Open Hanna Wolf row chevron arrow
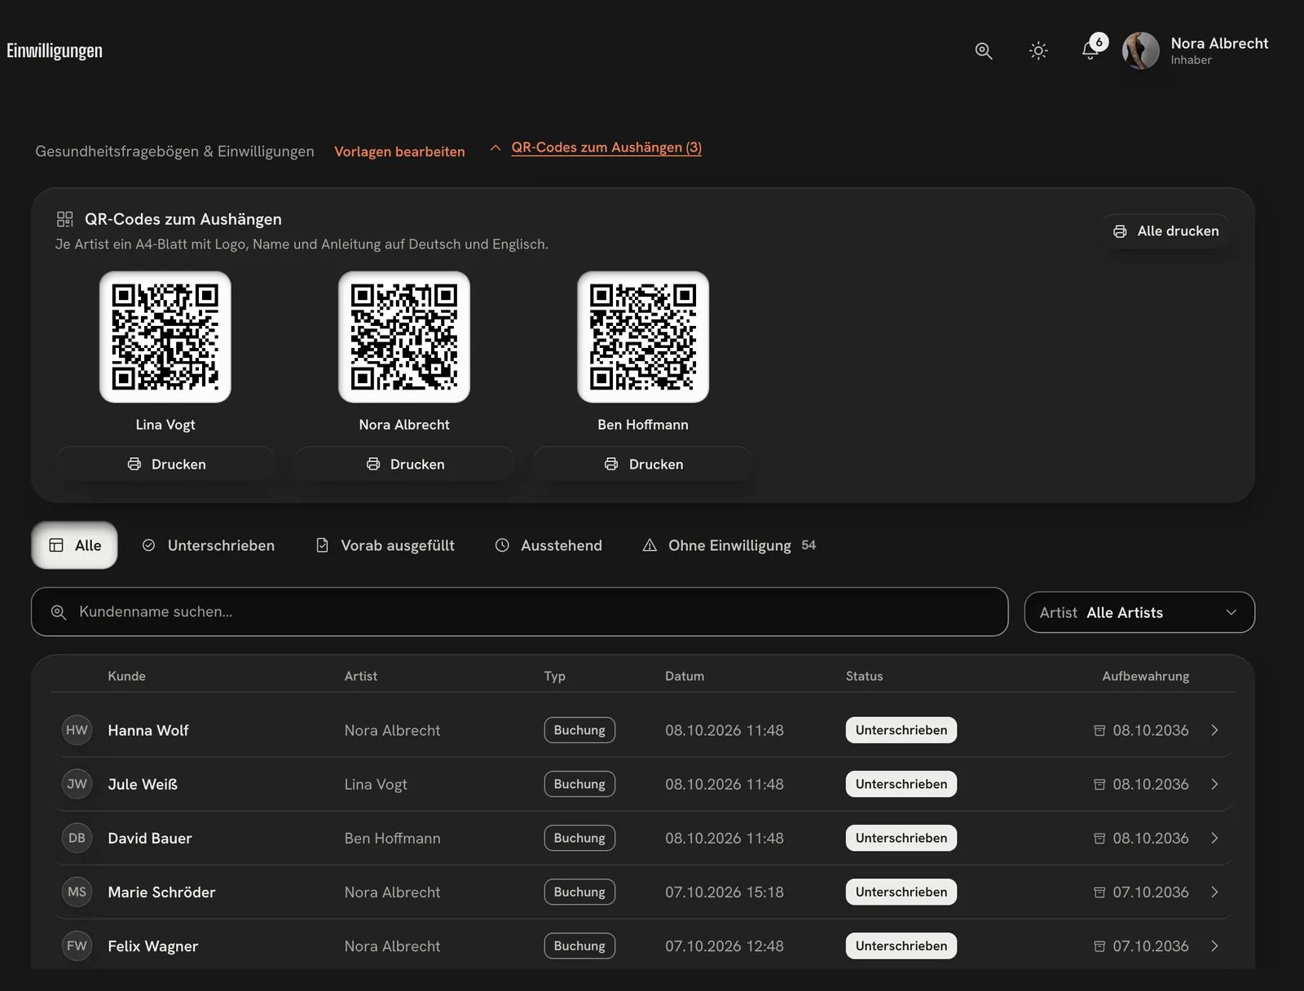 pos(1214,730)
